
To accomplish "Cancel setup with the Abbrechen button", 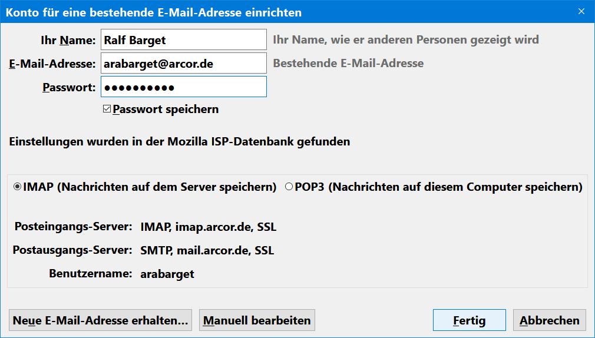I will click(549, 320).
